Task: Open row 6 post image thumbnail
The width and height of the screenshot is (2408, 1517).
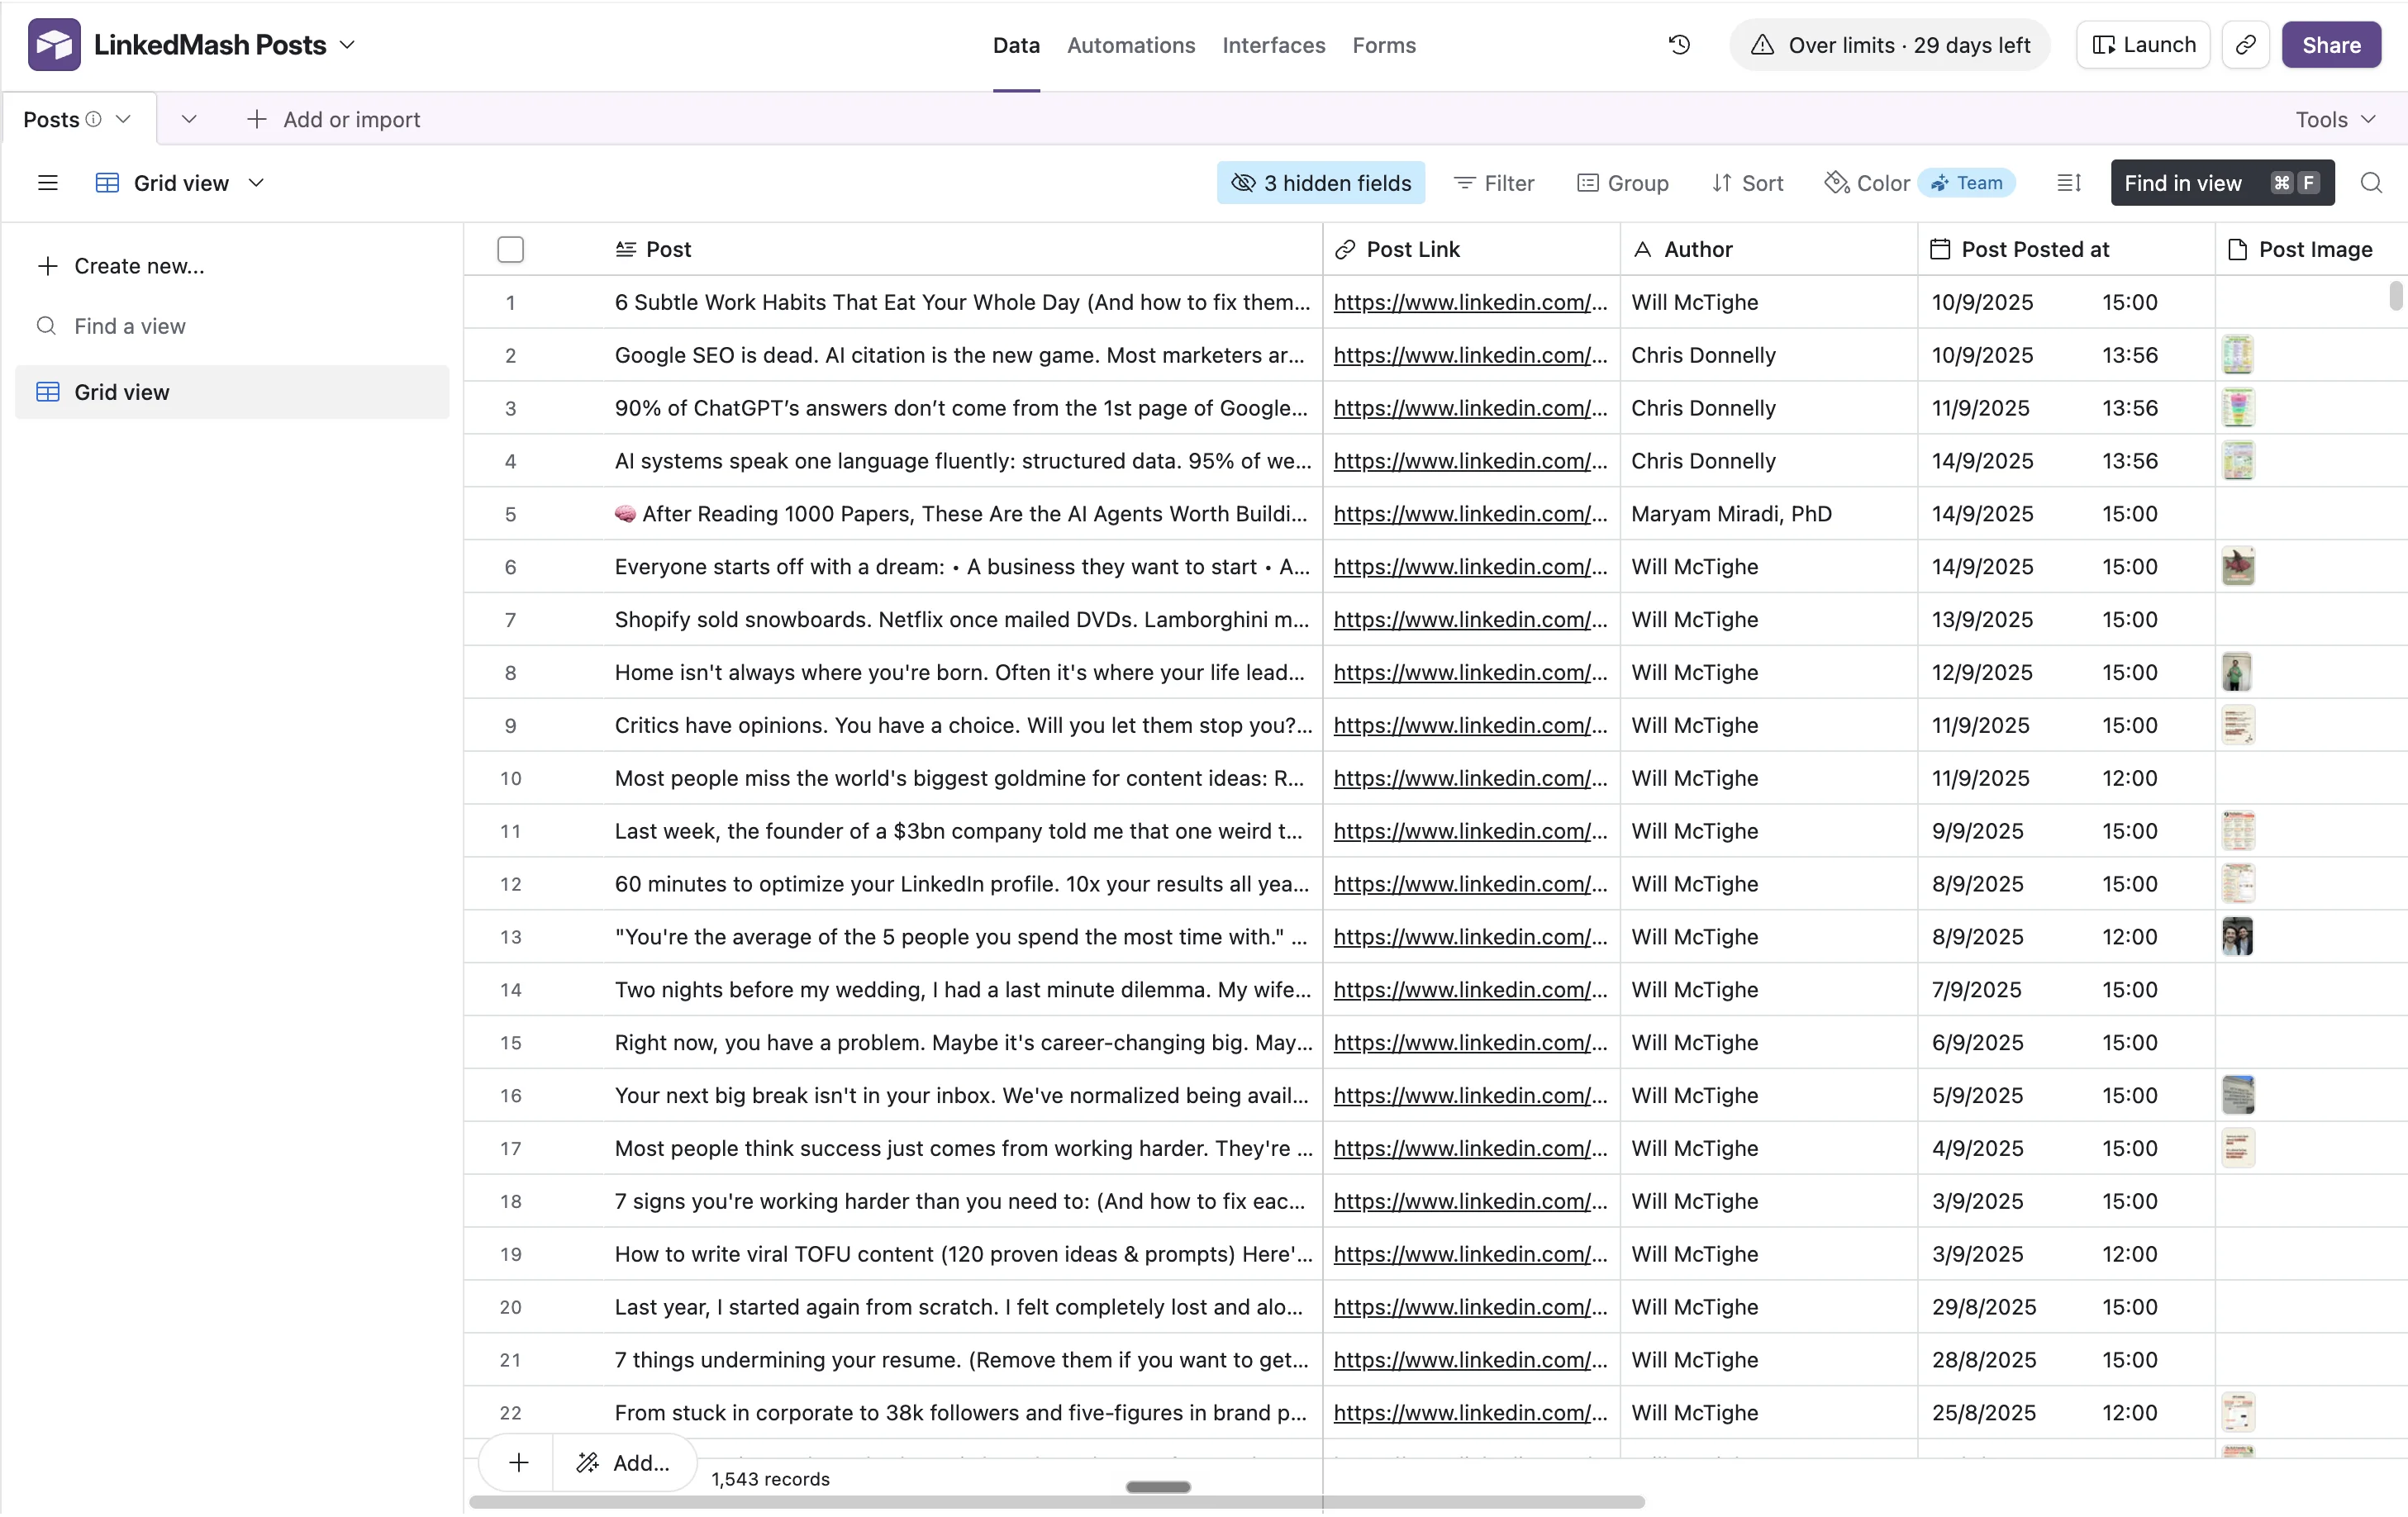Action: point(2237,567)
